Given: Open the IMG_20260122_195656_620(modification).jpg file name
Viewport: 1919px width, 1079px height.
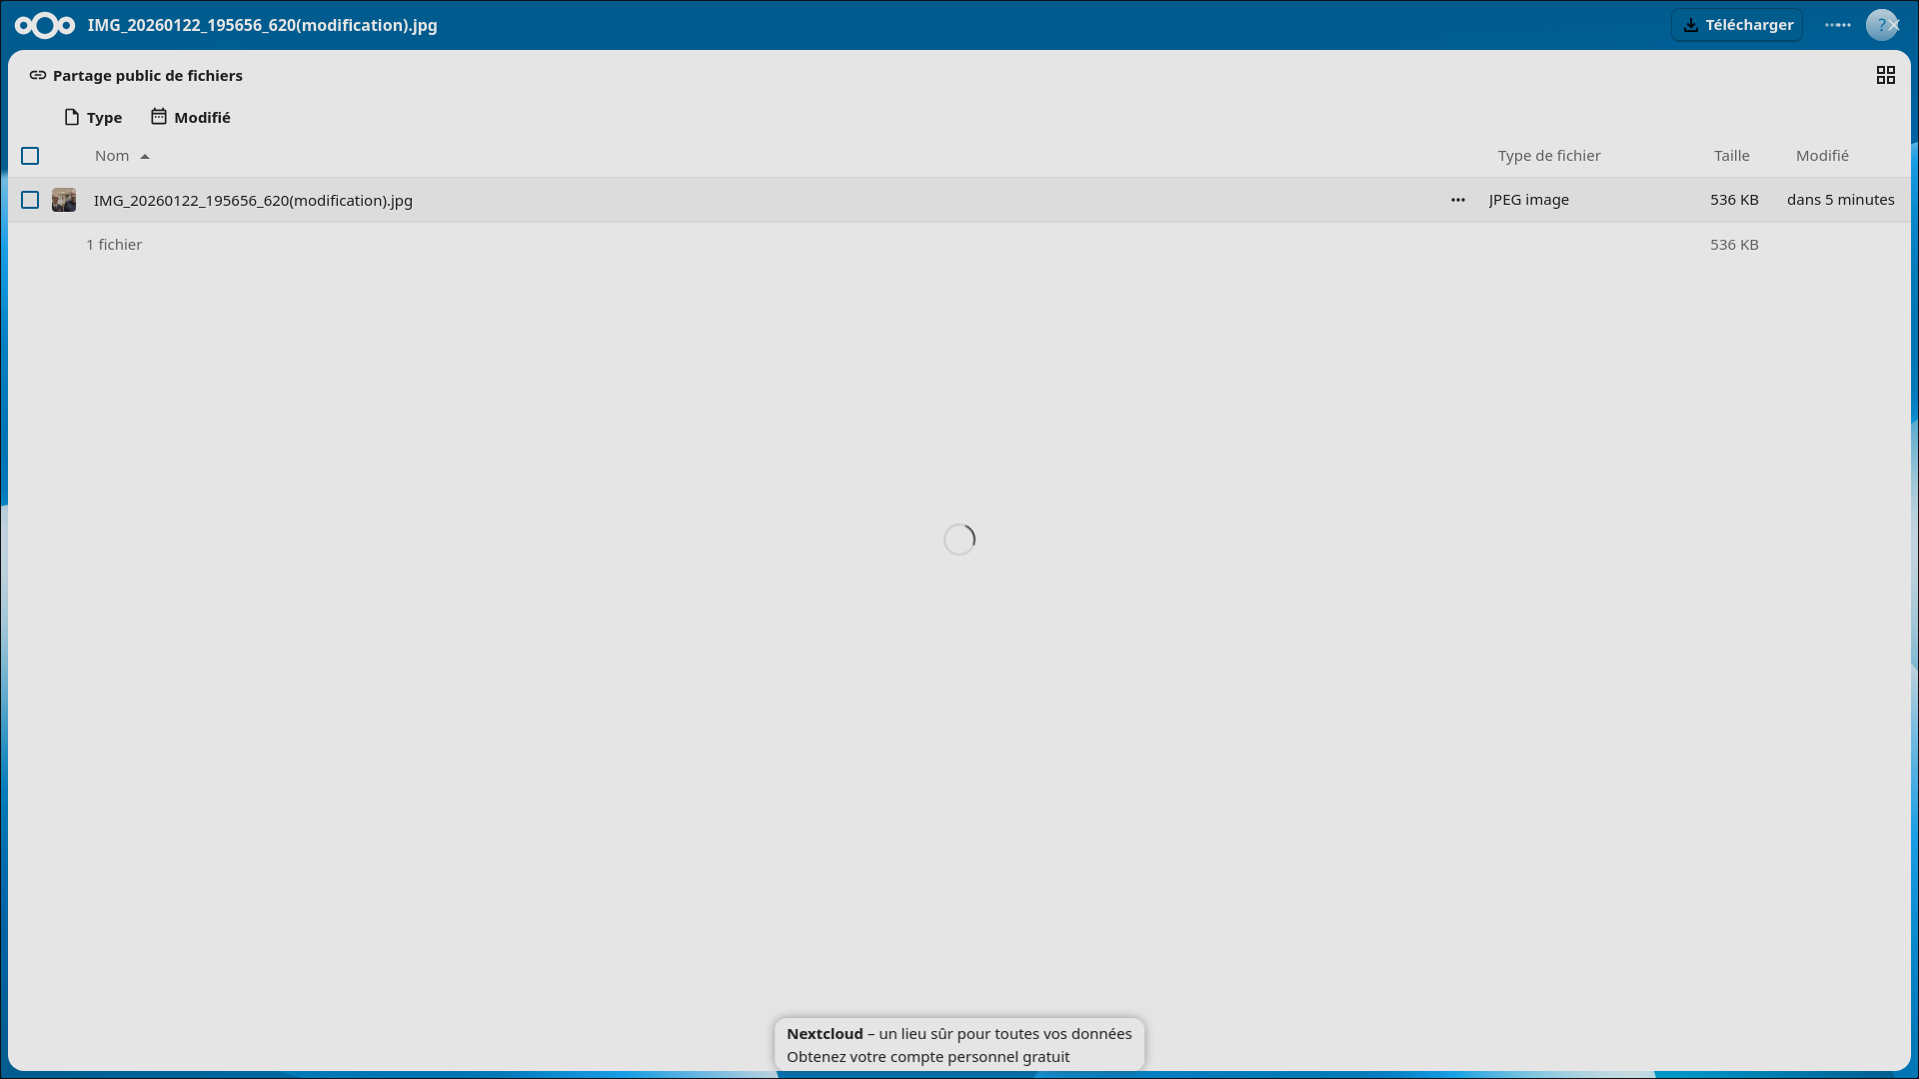Looking at the screenshot, I should click(x=253, y=201).
